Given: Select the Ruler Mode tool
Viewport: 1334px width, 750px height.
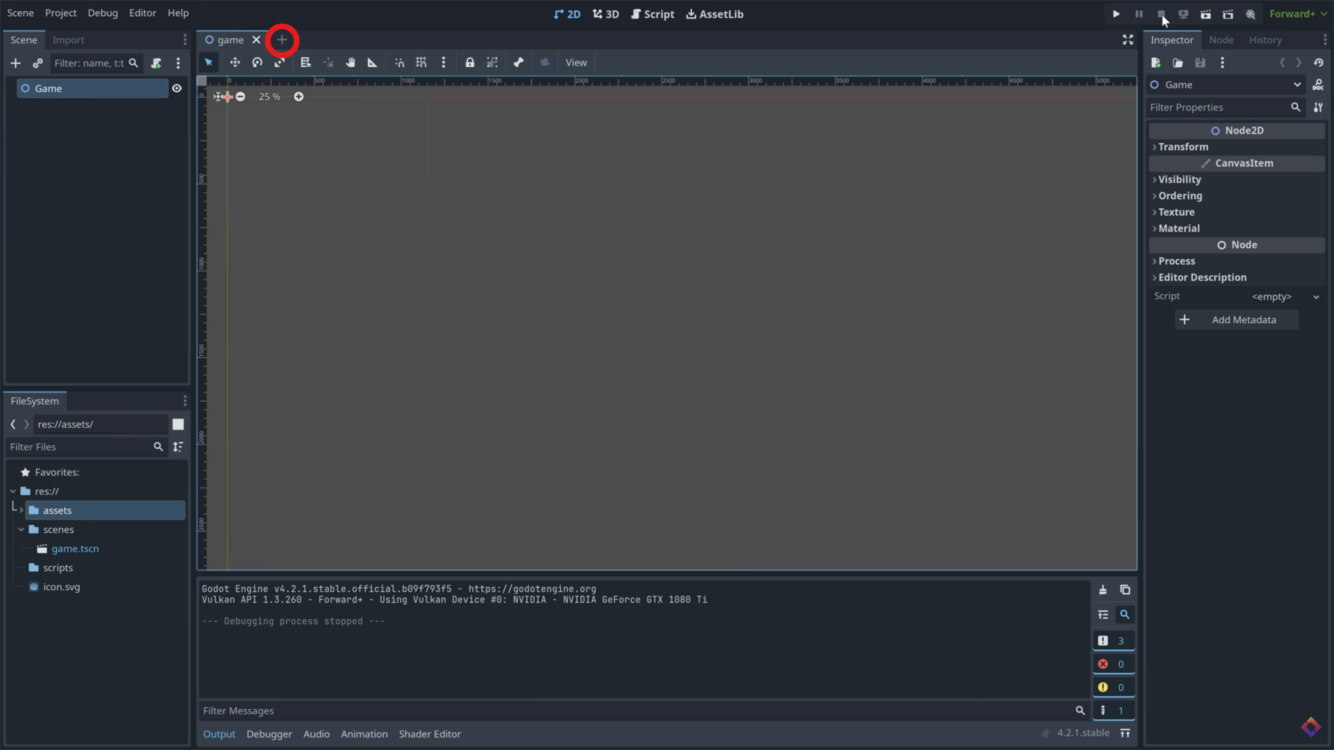Looking at the screenshot, I should [372, 62].
